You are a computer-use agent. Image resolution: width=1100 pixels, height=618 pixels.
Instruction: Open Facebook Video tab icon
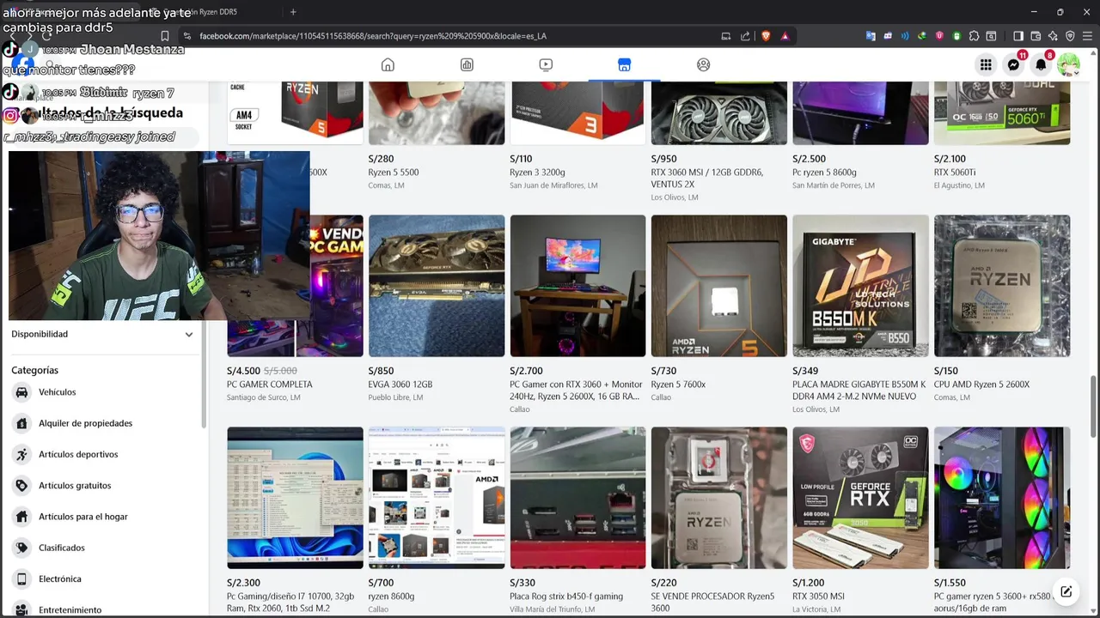pyautogui.click(x=546, y=64)
